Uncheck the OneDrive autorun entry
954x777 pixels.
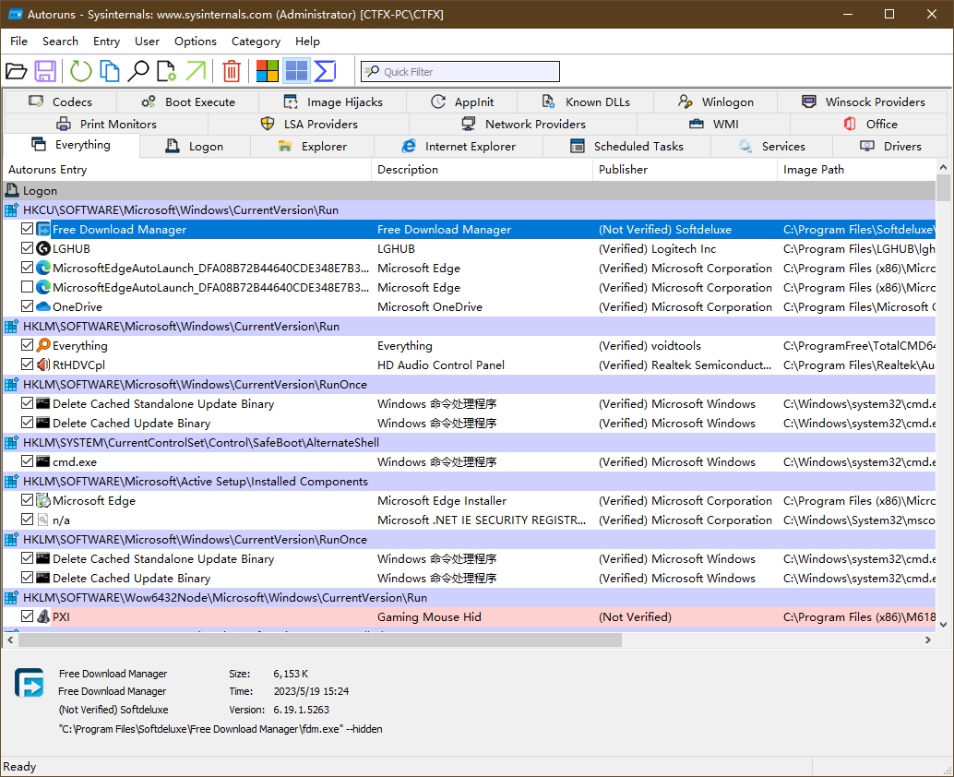pyautogui.click(x=27, y=306)
